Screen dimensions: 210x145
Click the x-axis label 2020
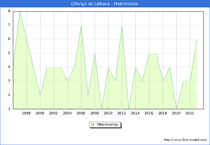tap(176, 113)
